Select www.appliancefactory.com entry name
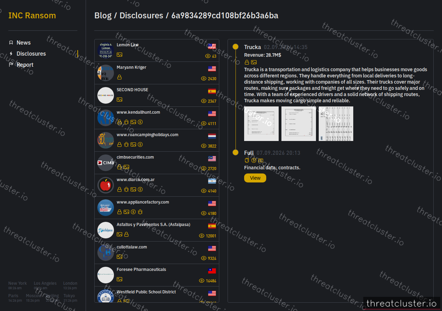Screen dimensions: 442x311 143,202
